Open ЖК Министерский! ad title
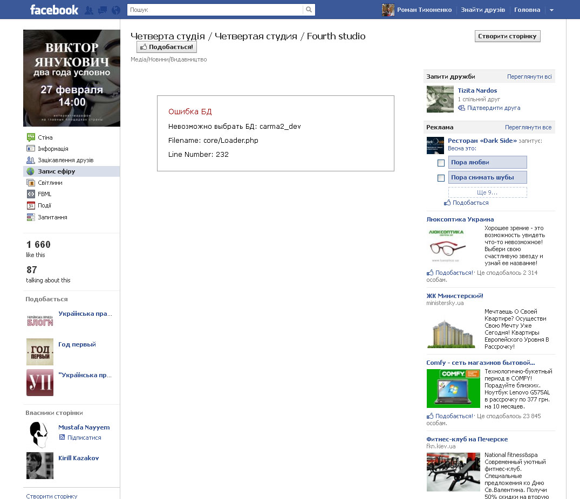The image size is (580, 499). tap(455, 296)
